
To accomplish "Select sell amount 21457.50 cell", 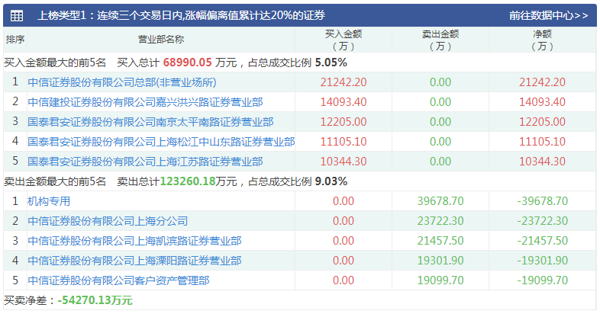I will tap(440, 241).
